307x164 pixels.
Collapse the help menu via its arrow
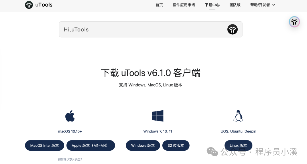click(x=273, y=5)
